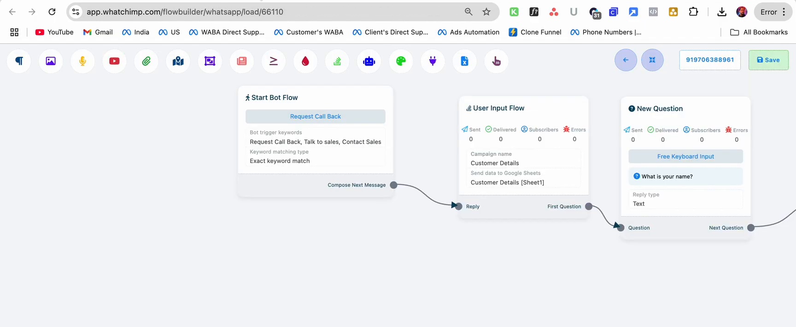Open the India bookmark
This screenshot has height=327, width=796.
(x=135, y=32)
